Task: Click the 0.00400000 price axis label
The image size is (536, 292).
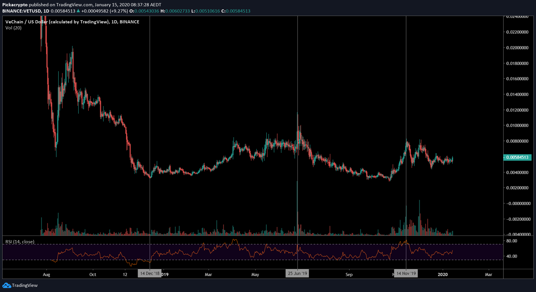Action: [x=517, y=173]
